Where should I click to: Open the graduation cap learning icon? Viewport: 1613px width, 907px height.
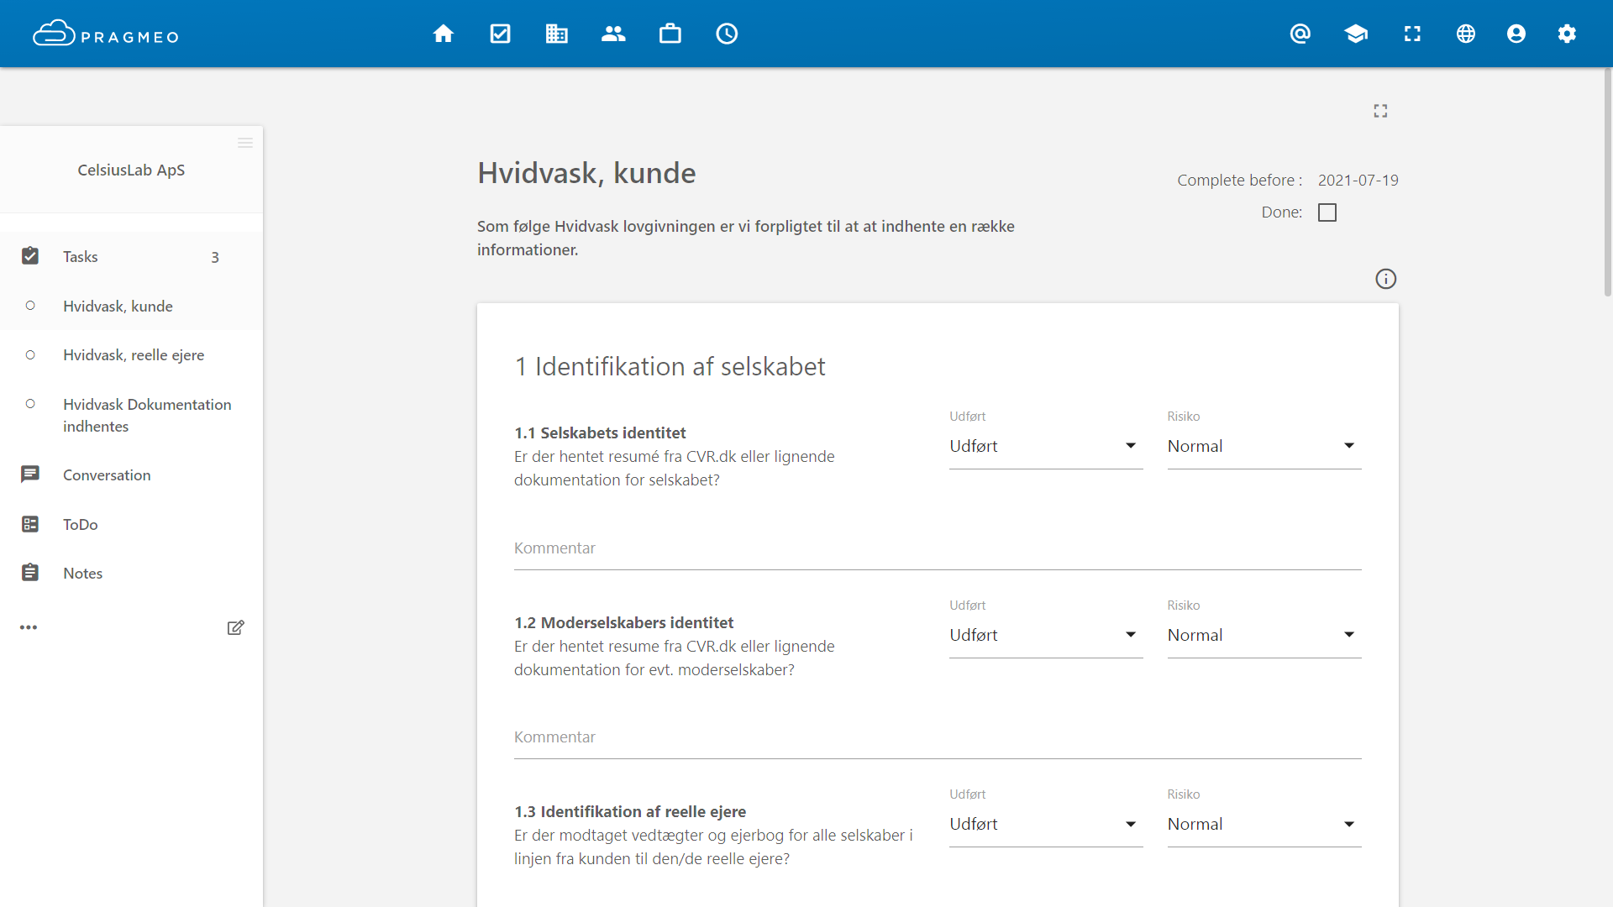(x=1356, y=34)
